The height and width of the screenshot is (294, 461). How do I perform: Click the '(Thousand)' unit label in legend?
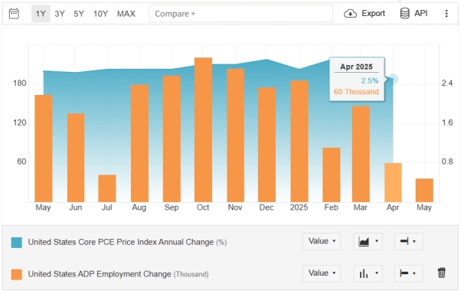coord(191,274)
